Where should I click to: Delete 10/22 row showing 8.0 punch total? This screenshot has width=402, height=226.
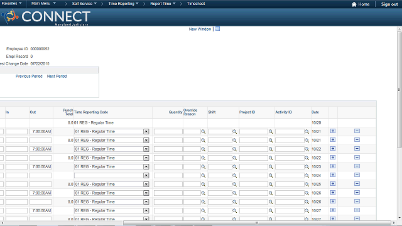(x=357, y=158)
